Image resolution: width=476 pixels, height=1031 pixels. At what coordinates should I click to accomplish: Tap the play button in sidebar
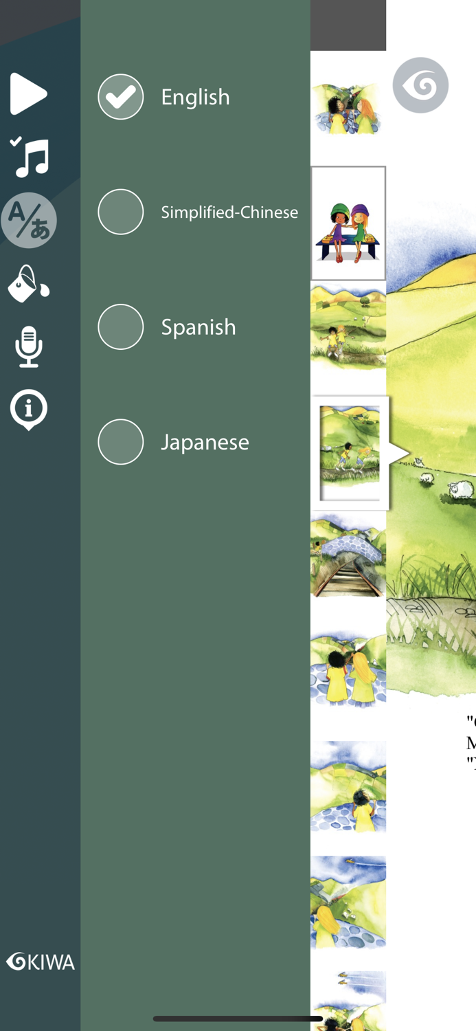coord(29,93)
